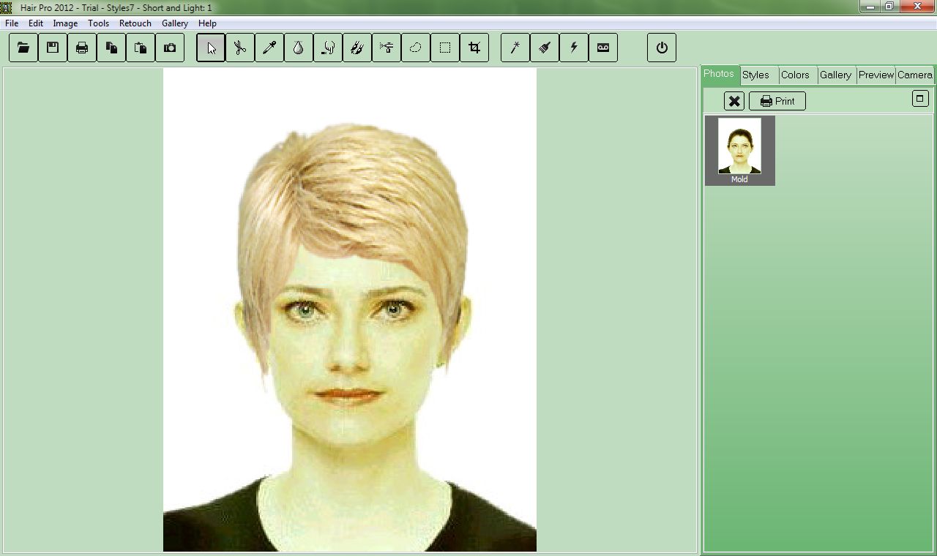The width and height of the screenshot is (937, 556).
Task: Select the rectangular marquee selection tool
Action: pos(445,48)
